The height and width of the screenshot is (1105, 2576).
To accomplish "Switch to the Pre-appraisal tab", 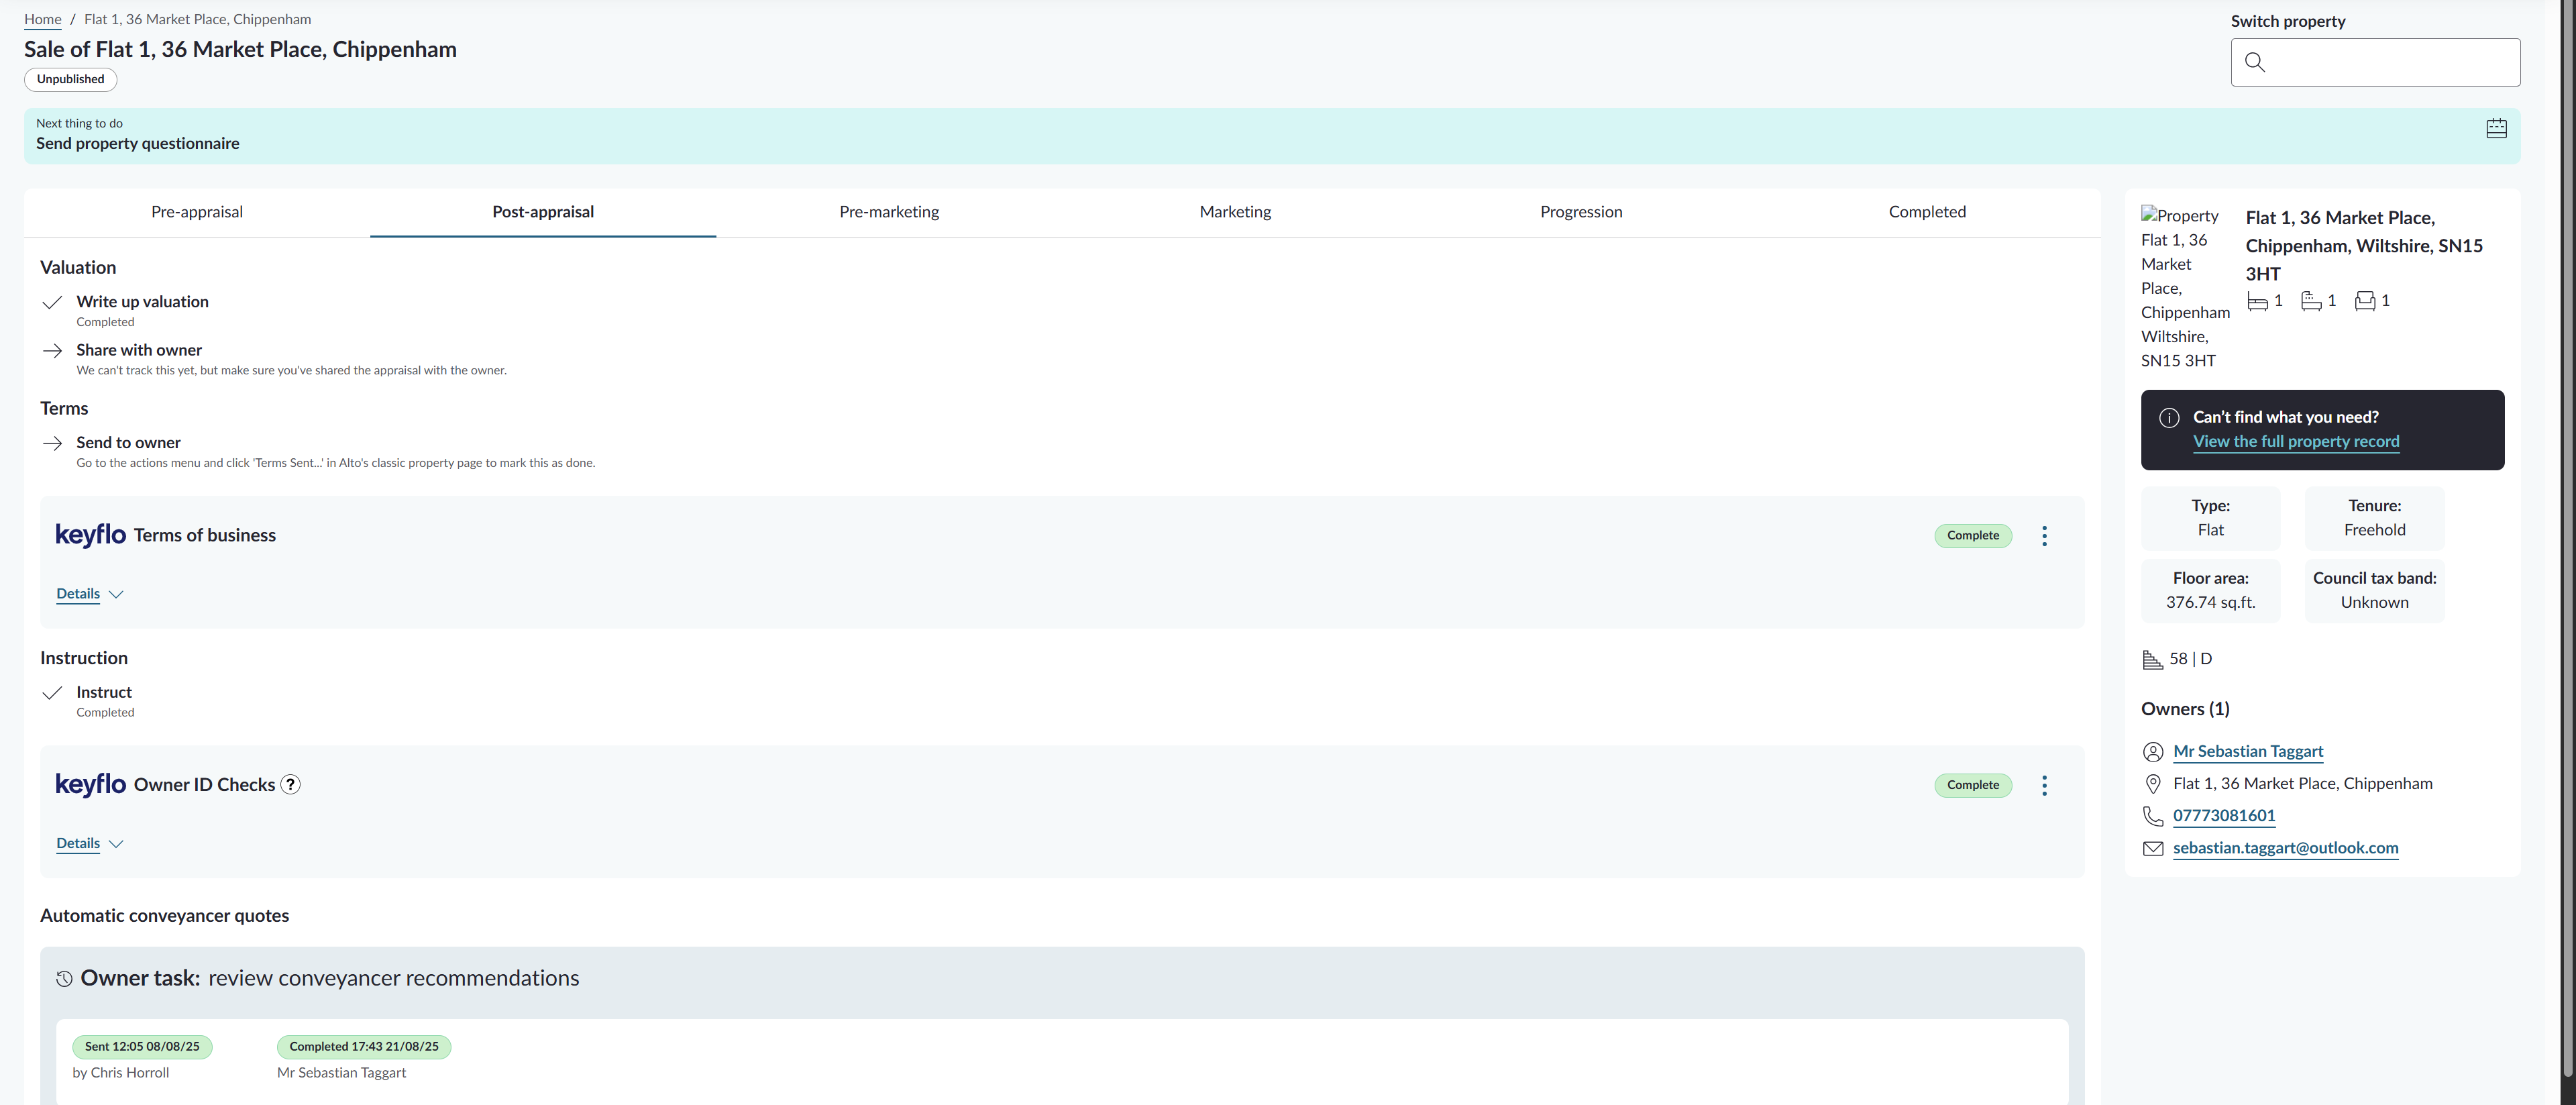I will [197, 212].
